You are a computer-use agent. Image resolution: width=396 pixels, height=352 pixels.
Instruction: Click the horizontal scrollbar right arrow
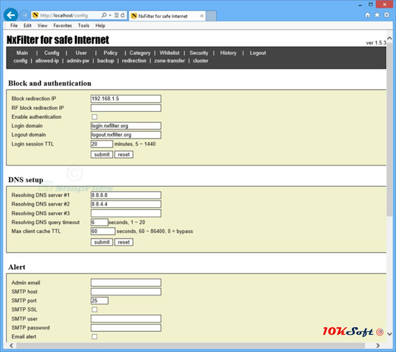(378, 345)
